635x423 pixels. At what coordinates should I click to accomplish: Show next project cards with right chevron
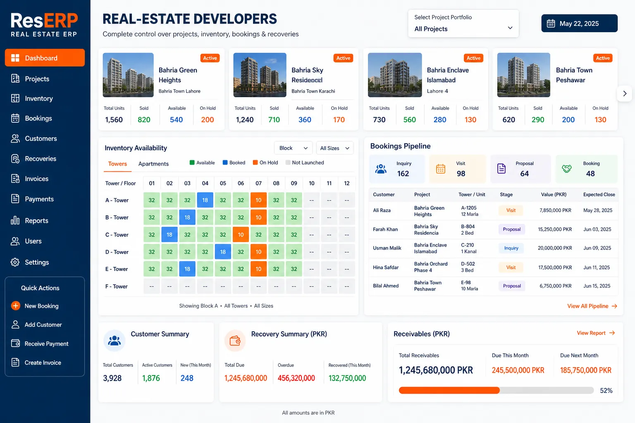click(x=625, y=93)
